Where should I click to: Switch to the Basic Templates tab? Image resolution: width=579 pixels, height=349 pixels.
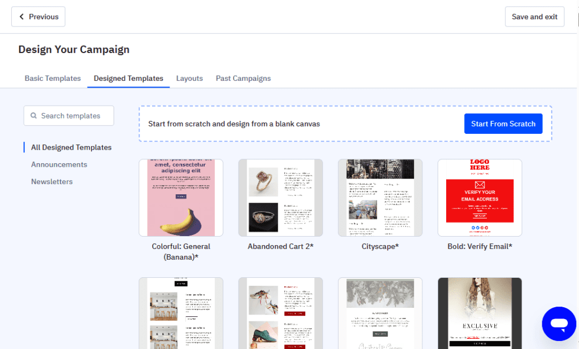point(53,78)
